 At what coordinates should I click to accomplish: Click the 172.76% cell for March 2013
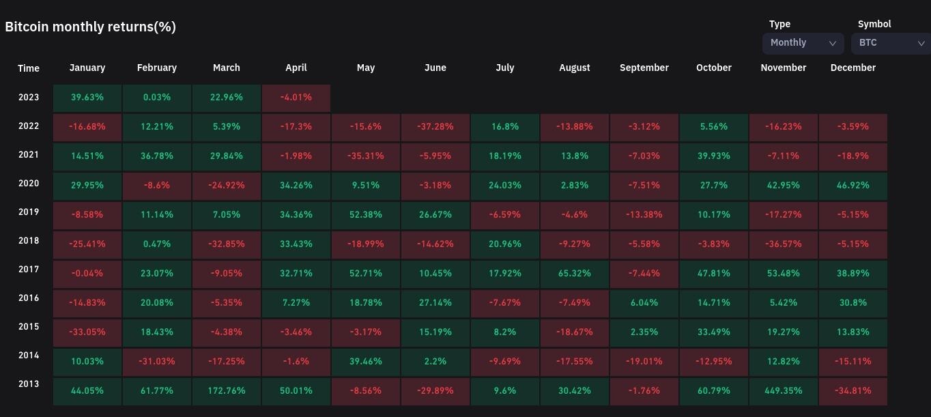226,391
